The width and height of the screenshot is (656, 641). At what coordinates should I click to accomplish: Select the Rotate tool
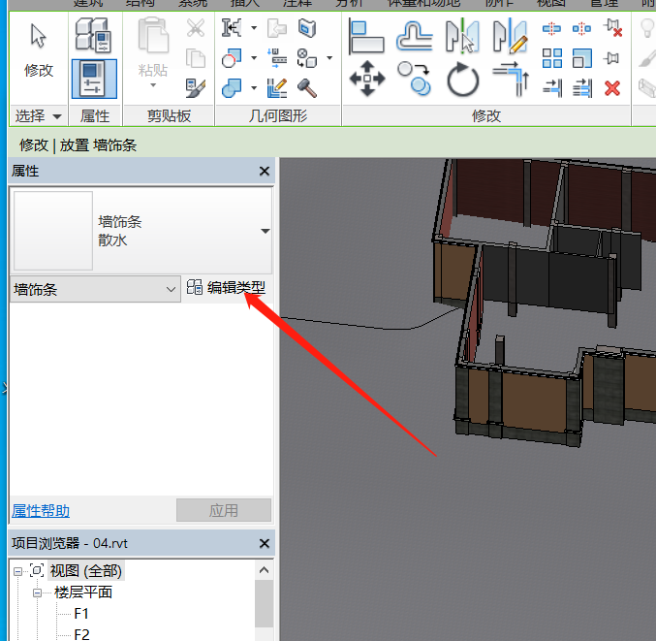462,78
